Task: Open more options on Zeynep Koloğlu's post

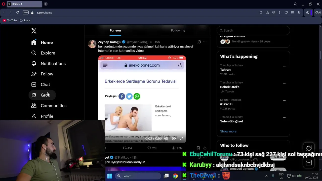Action: coord(205,42)
